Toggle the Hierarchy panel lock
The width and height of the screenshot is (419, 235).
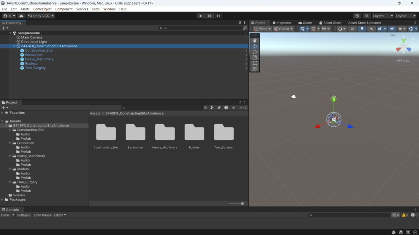[x=240, y=23]
